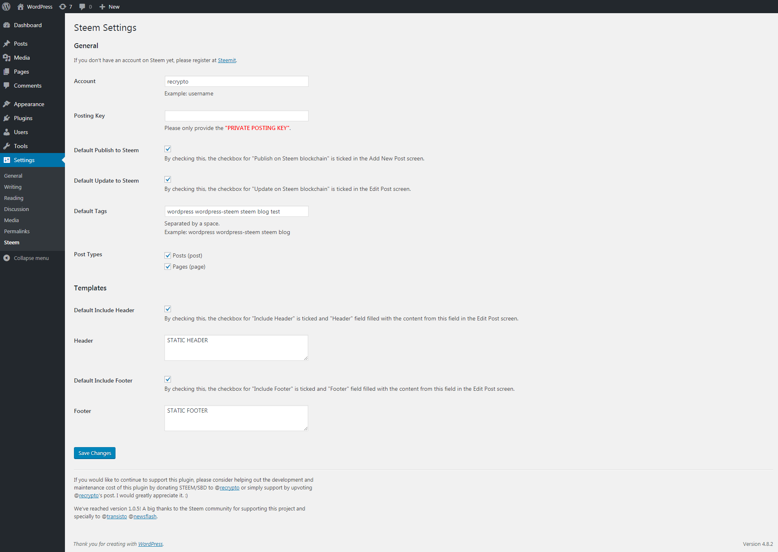Open comments bubble icon in admin bar
The width and height of the screenshot is (778, 552).
click(x=82, y=7)
